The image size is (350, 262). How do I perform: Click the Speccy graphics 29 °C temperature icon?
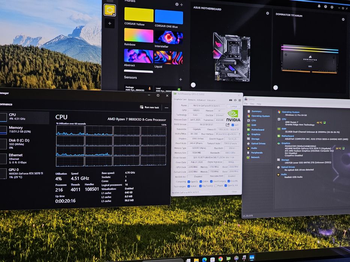[x=343, y=148]
